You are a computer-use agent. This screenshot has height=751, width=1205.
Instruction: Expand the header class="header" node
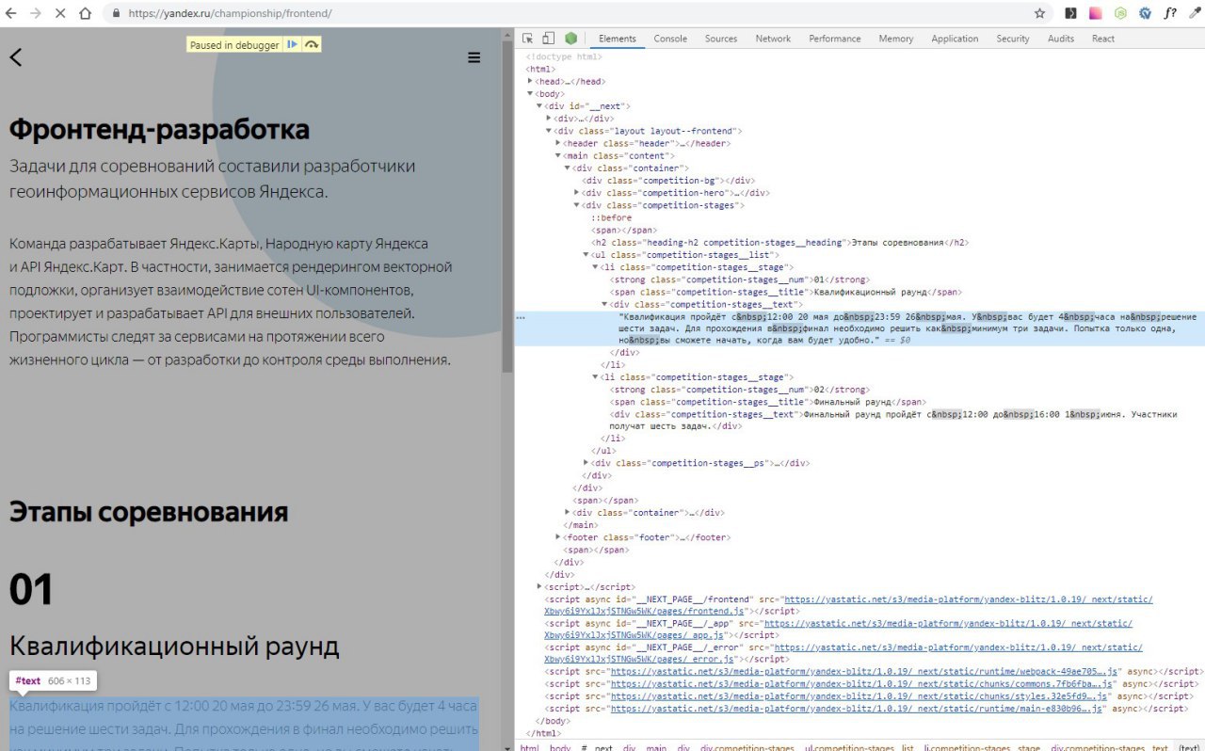(x=558, y=143)
